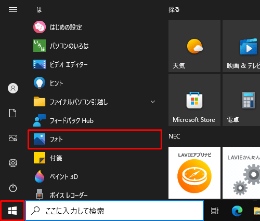This screenshot has width=260, height=221.
Task: Open the 天気 weather tile
Action: click(x=194, y=46)
